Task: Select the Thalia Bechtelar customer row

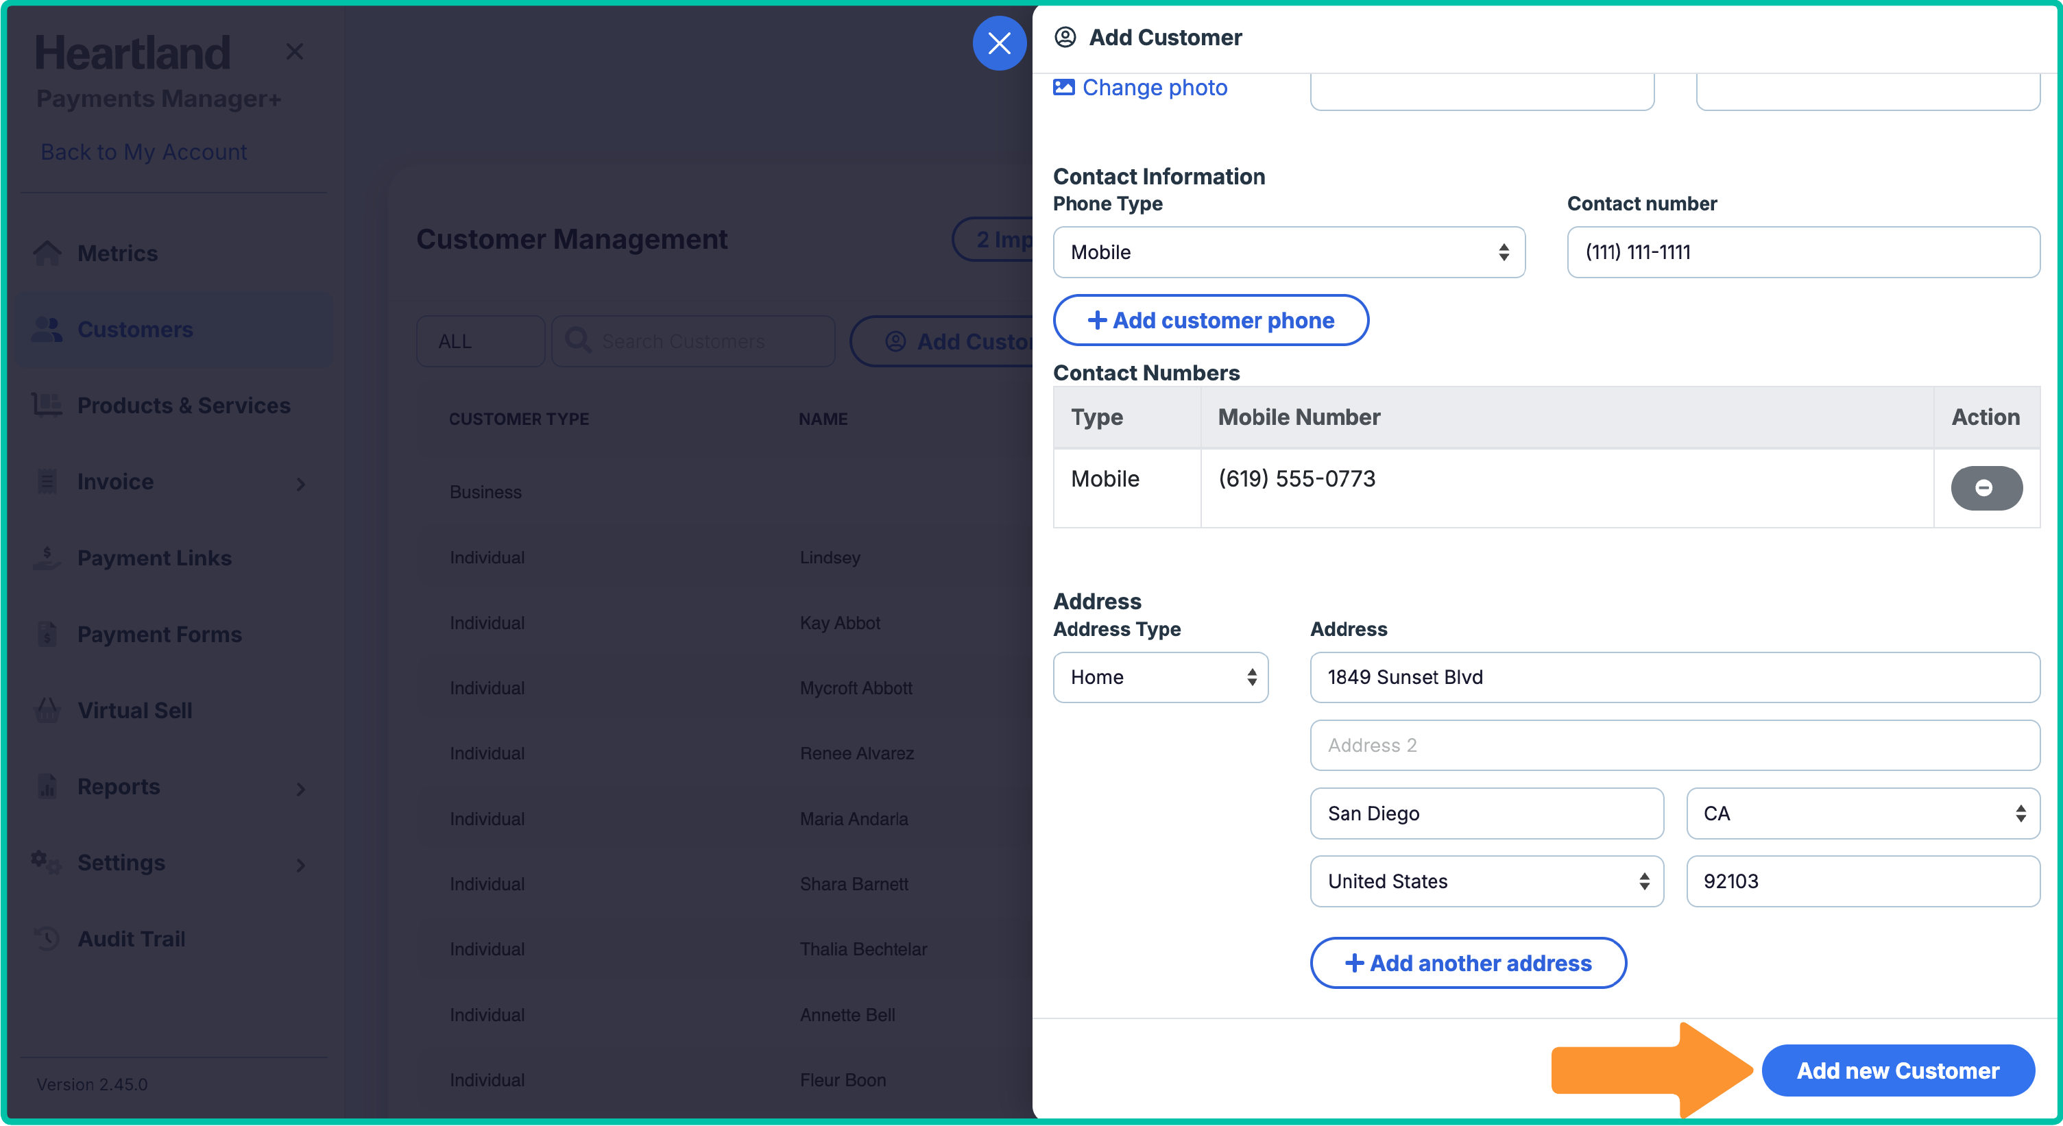Action: pos(725,949)
